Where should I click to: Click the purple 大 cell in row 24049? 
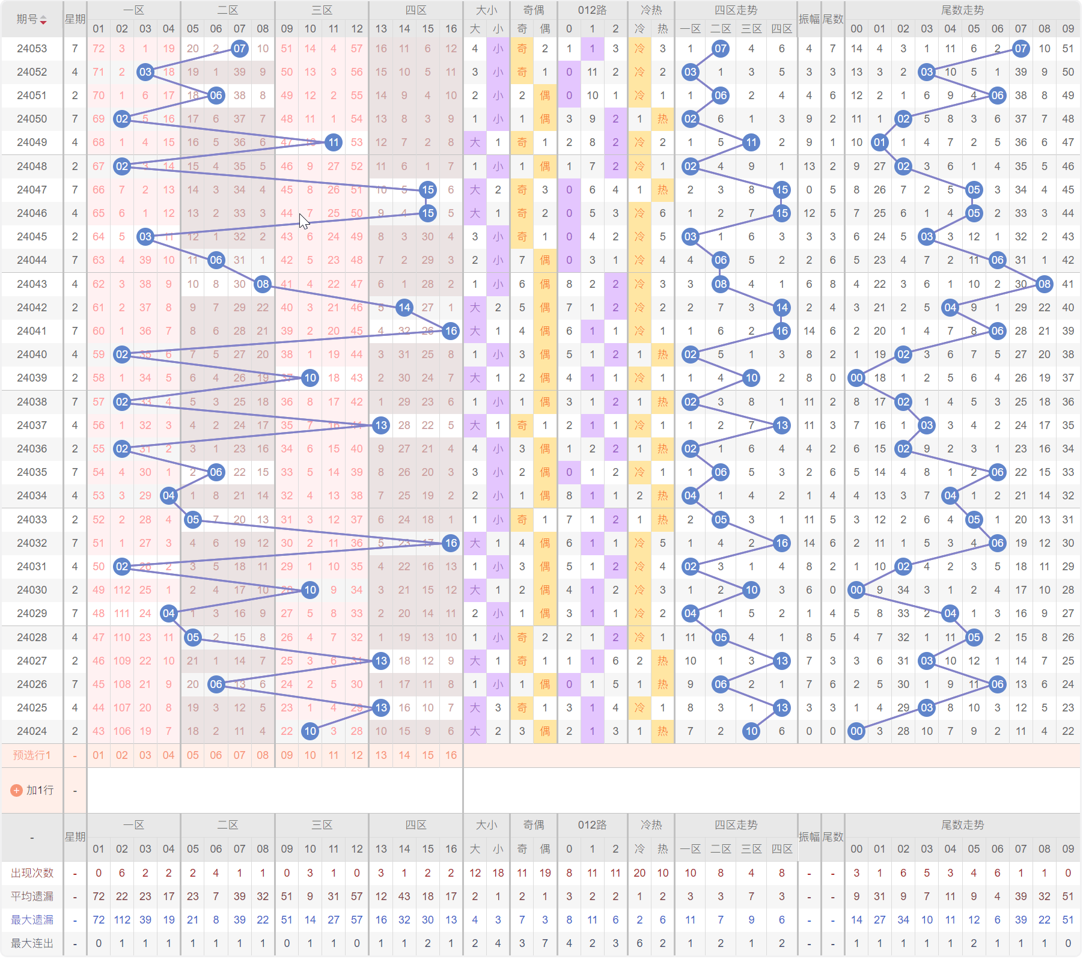475,142
